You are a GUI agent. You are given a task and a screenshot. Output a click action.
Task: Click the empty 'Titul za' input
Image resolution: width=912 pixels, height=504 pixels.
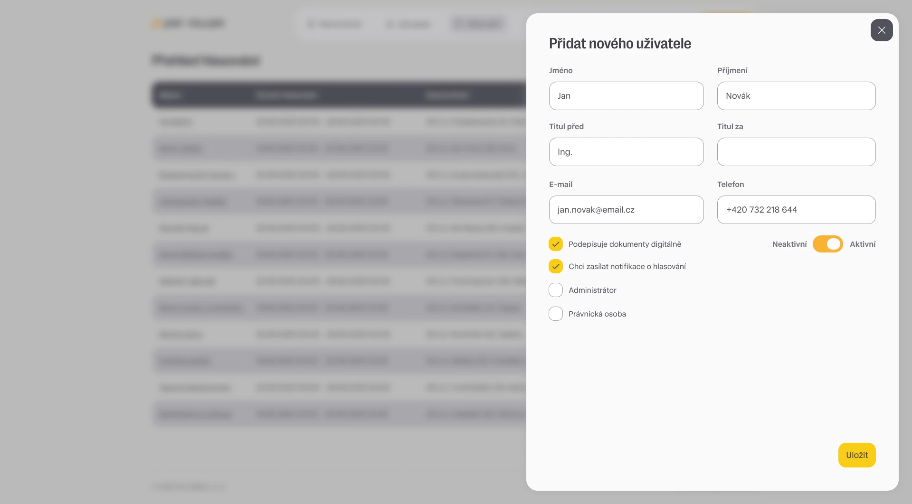pos(796,152)
